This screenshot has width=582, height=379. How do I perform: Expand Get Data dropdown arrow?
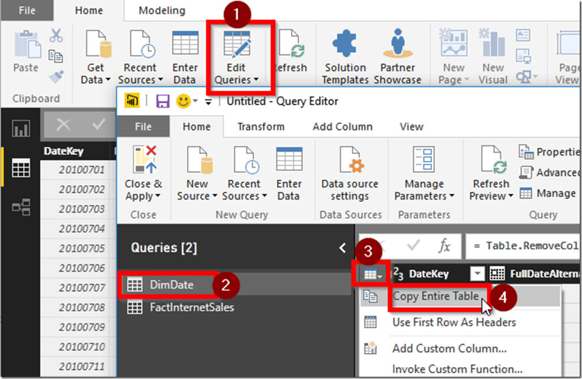pos(108,79)
